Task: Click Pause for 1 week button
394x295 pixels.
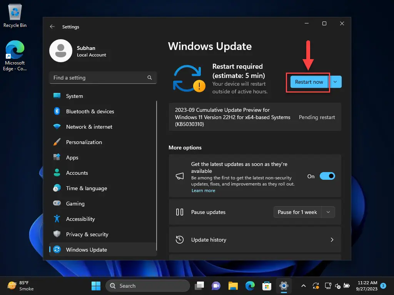Action: point(297,212)
